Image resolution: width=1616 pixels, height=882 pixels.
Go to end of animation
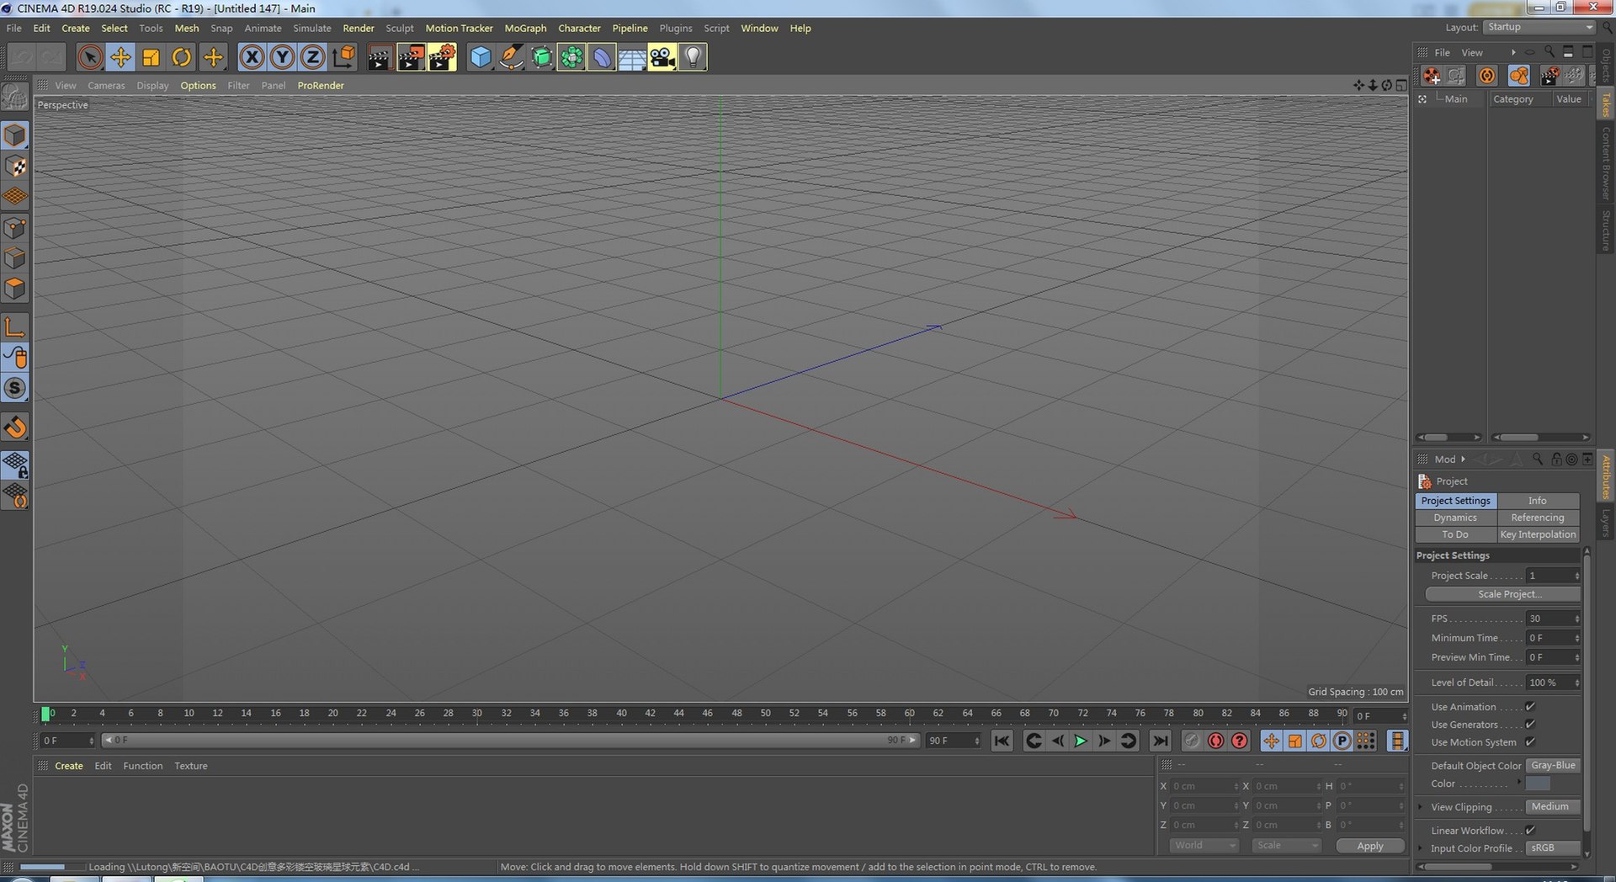1160,741
